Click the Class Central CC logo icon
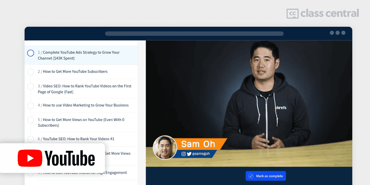This screenshot has width=370, height=185. click(293, 13)
